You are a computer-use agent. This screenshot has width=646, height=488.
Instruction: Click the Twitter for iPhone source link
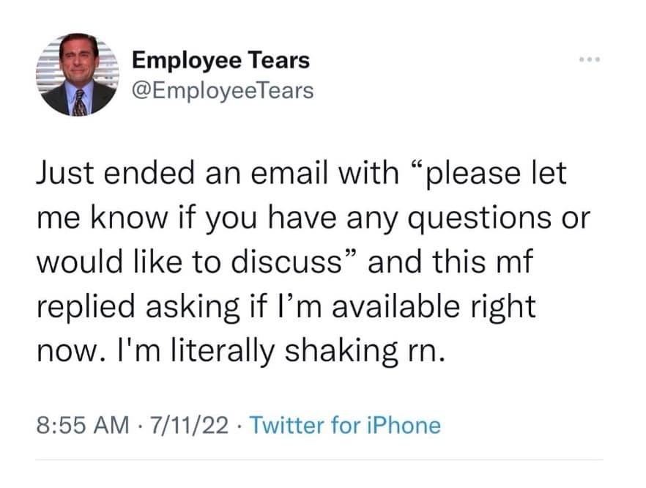[x=346, y=425]
